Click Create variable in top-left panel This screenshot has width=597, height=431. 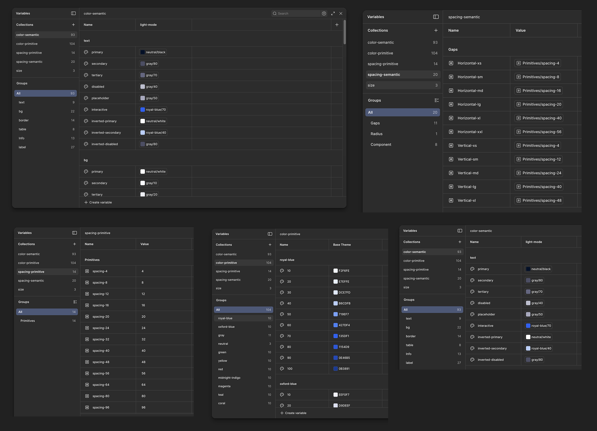98,202
